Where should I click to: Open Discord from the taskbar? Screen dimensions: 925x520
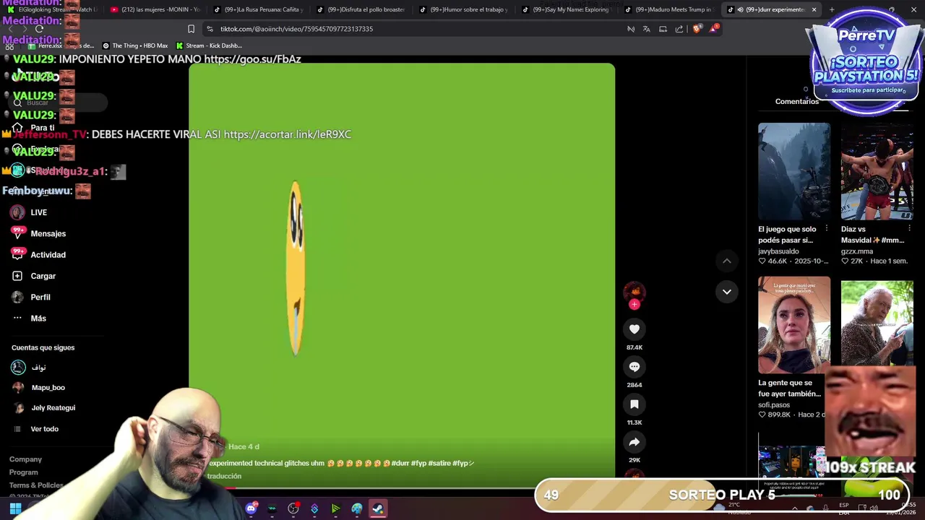coord(251,509)
